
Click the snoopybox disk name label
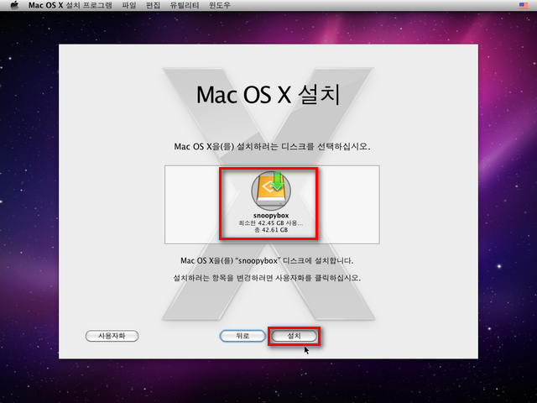[271, 216]
